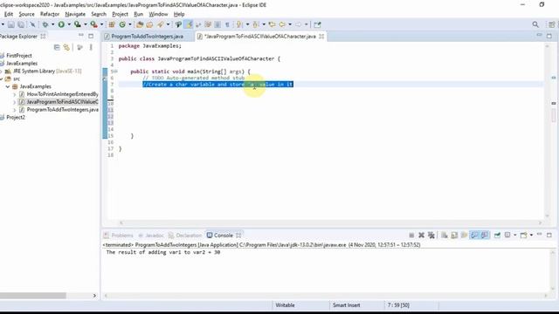559x314 pixels.
Task: Toggle Scroll Lock in console toolbar
Action: tap(454, 235)
